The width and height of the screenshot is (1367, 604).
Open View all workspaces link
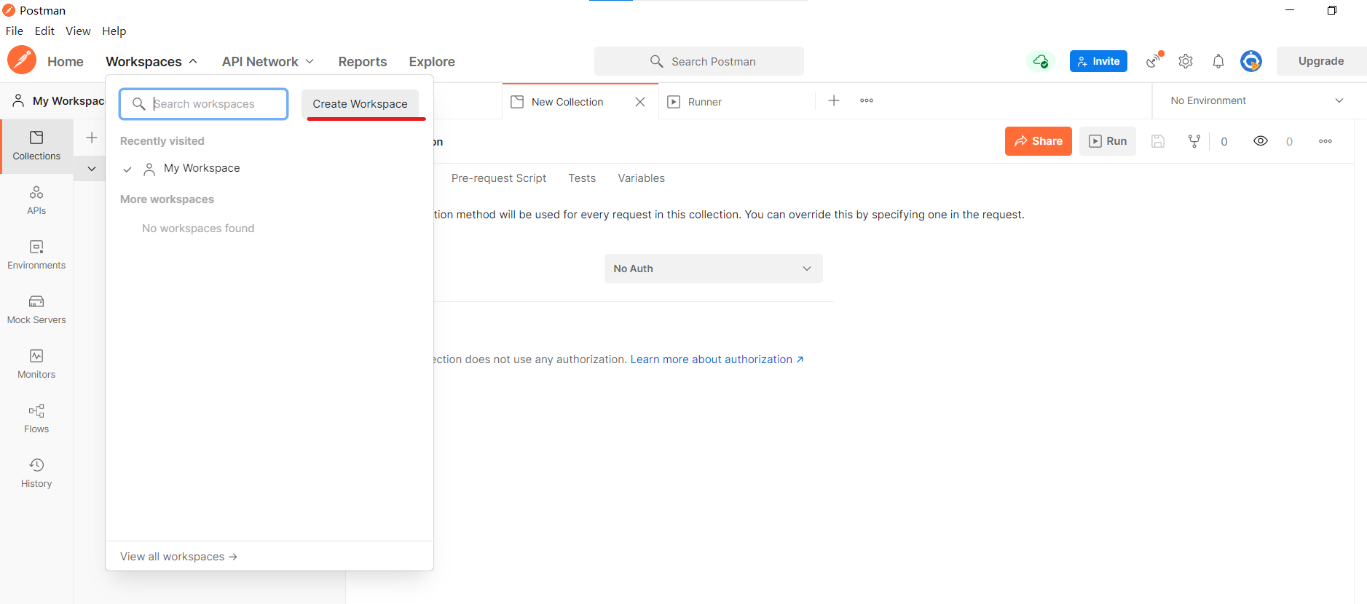pyautogui.click(x=178, y=557)
